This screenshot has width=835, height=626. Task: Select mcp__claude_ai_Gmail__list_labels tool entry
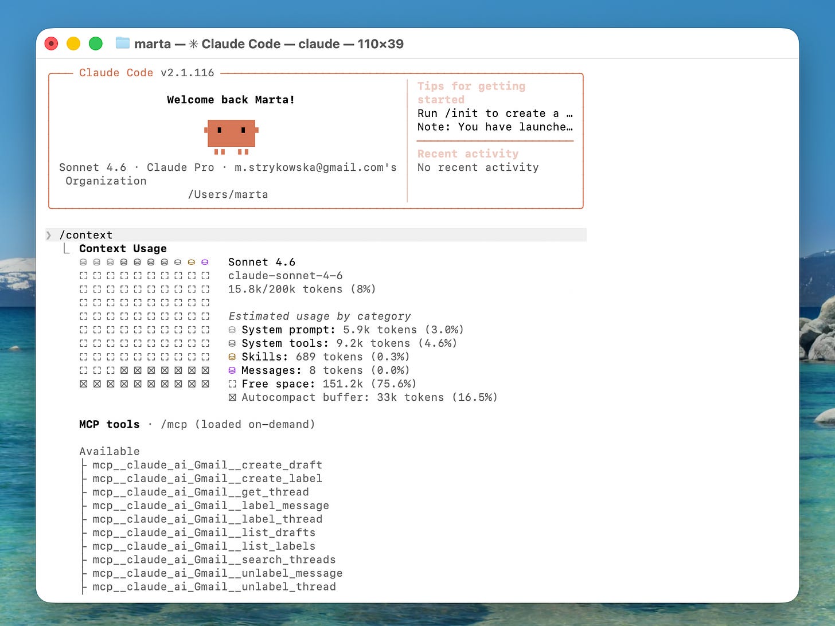(204, 546)
